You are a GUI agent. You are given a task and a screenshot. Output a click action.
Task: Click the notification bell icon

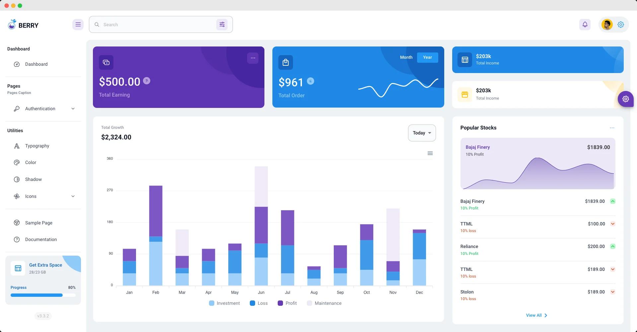pyautogui.click(x=585, y=24)
